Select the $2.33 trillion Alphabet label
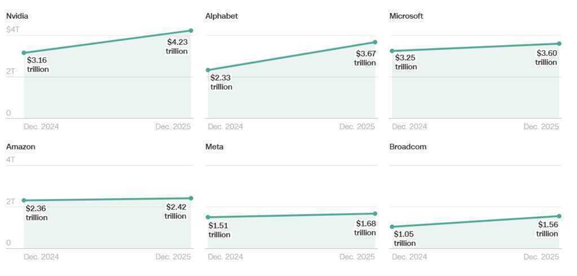 pos(221,82)
